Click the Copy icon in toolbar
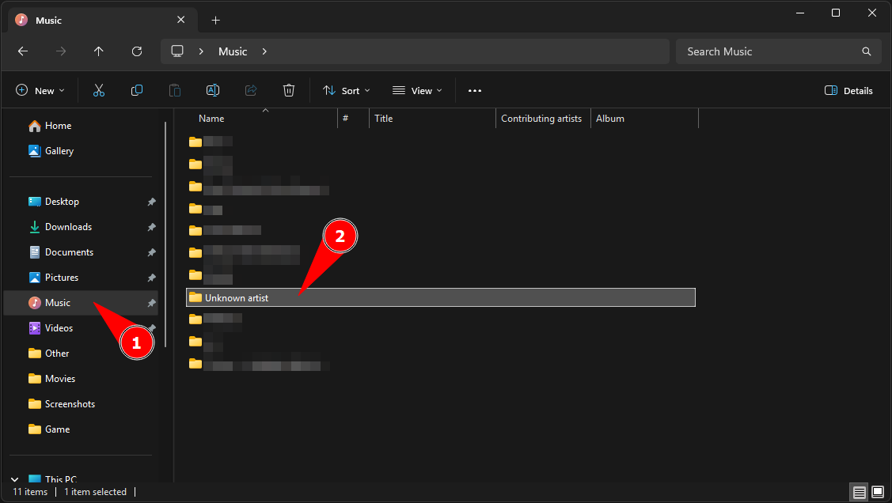 137,91
